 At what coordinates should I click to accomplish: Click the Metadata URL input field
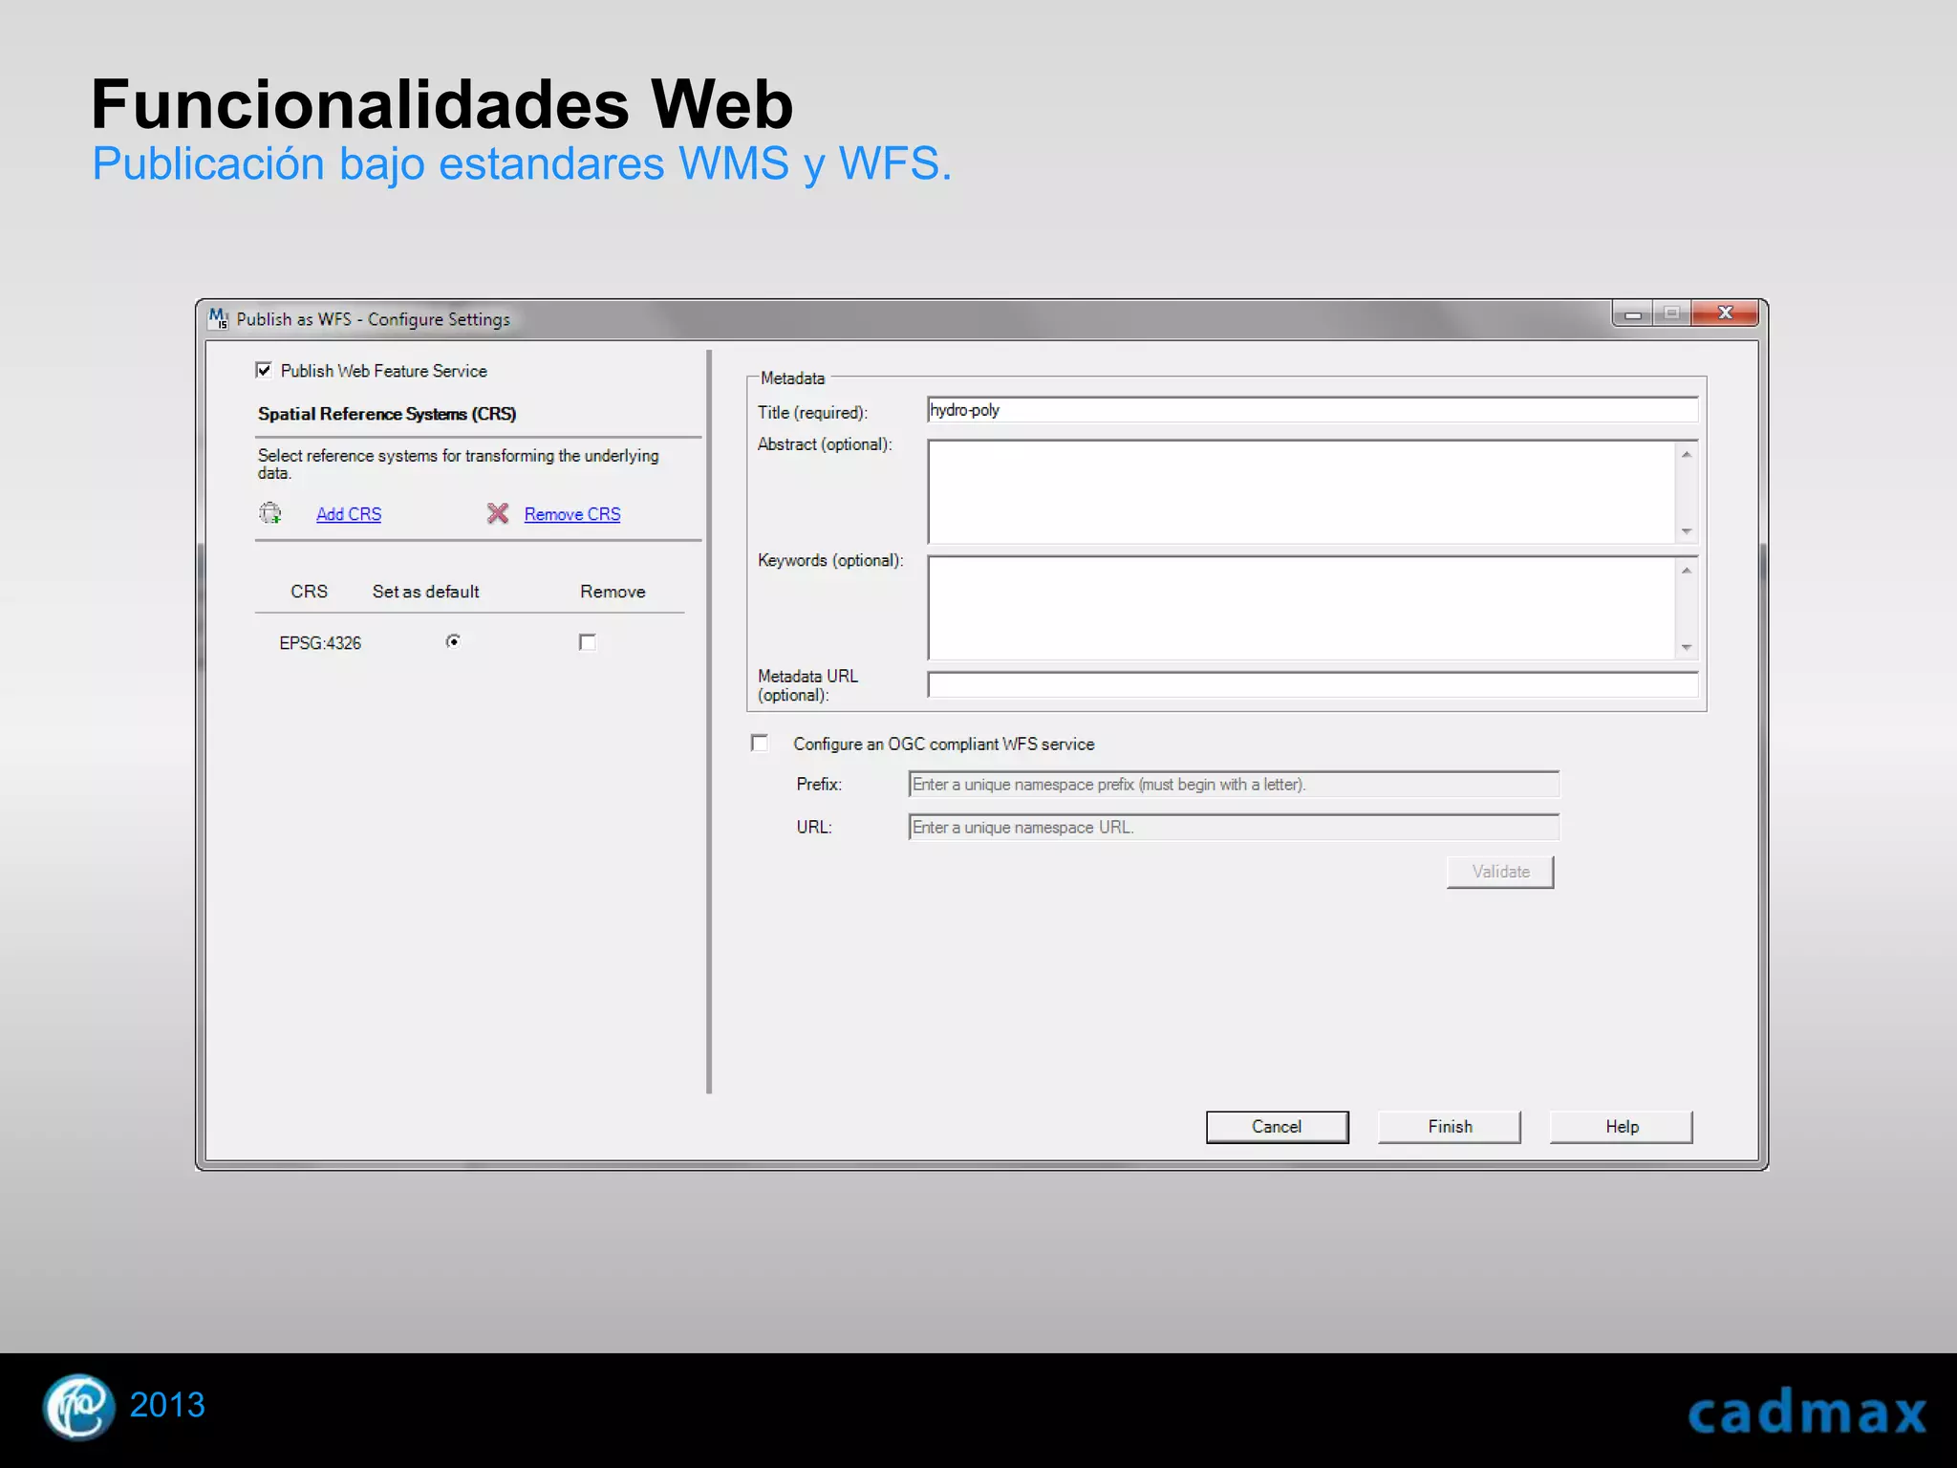(1312, 684)
